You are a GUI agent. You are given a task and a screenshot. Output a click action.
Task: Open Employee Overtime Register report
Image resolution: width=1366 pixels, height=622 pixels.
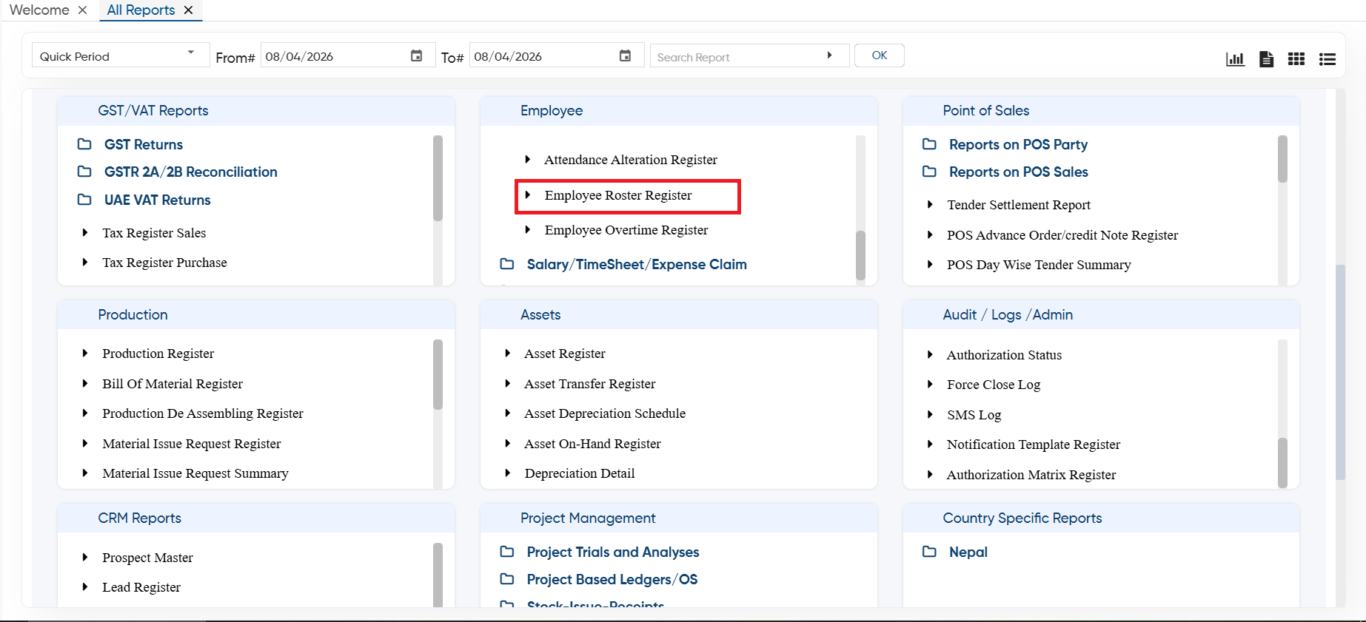click(626, 230)
